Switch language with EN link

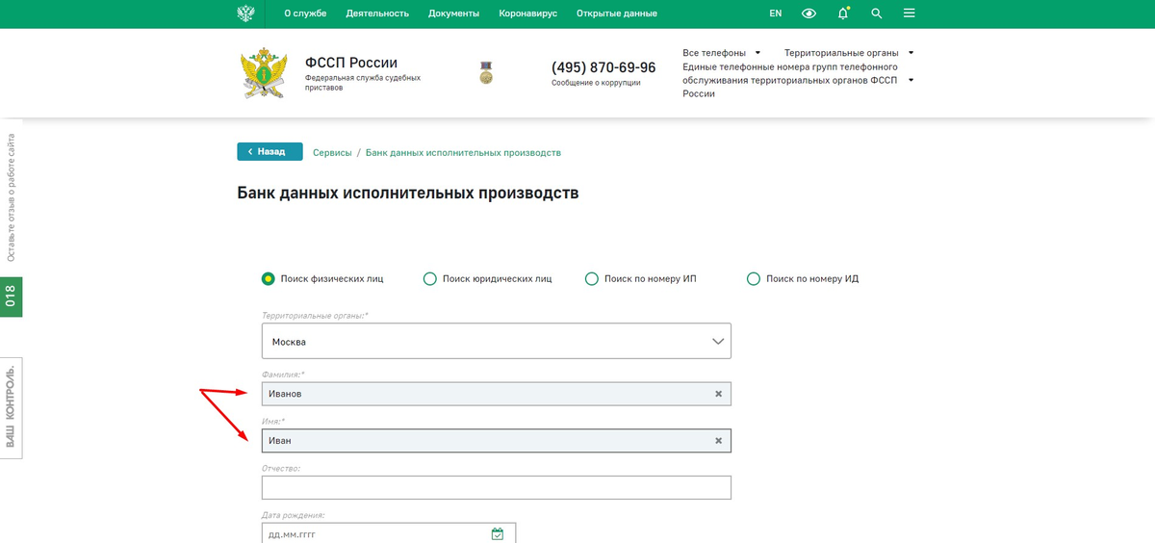775,13
